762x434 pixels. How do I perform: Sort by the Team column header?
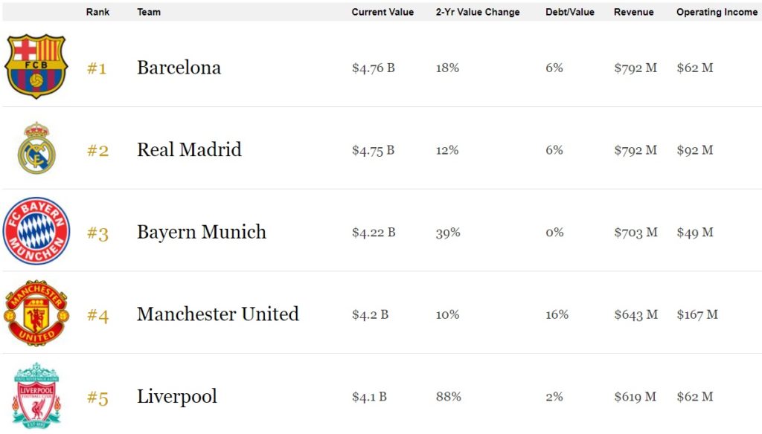click(x=149, y=12)
